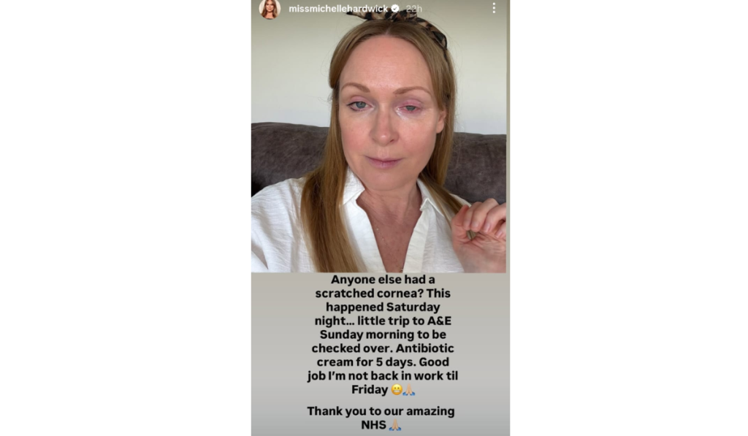Click the "happened Saturday" text line
Viewport: 748px width, 436px height.
(383, 307)
